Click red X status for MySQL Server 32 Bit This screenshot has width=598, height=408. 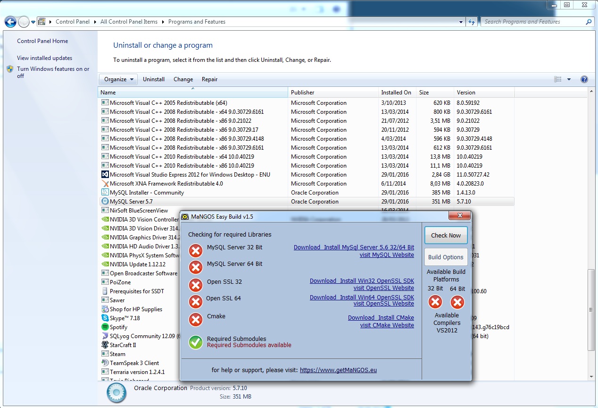(x=195, y=251)
